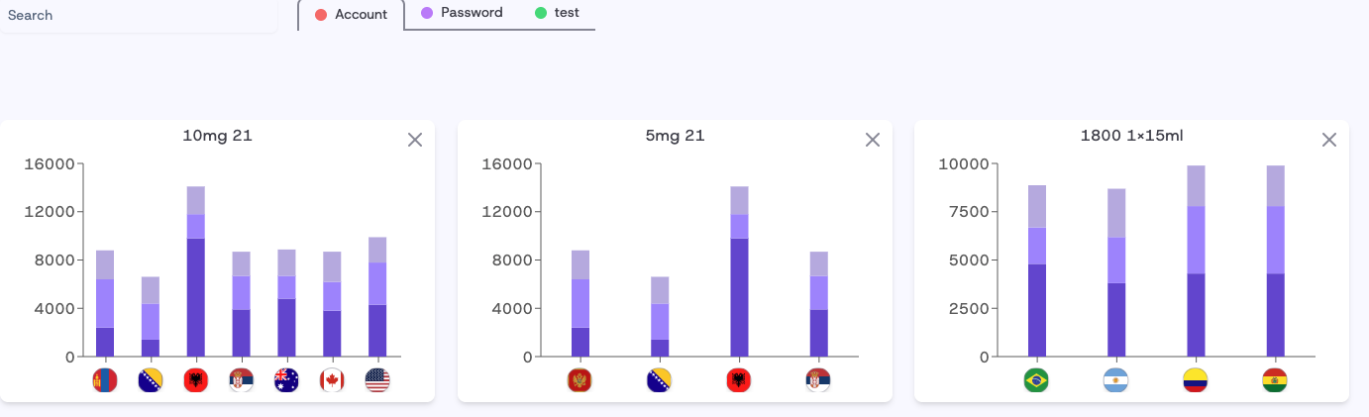Viewport: 1369px width, 417px height.
Task: Switch to the Account tab
Action: (351, 15)
